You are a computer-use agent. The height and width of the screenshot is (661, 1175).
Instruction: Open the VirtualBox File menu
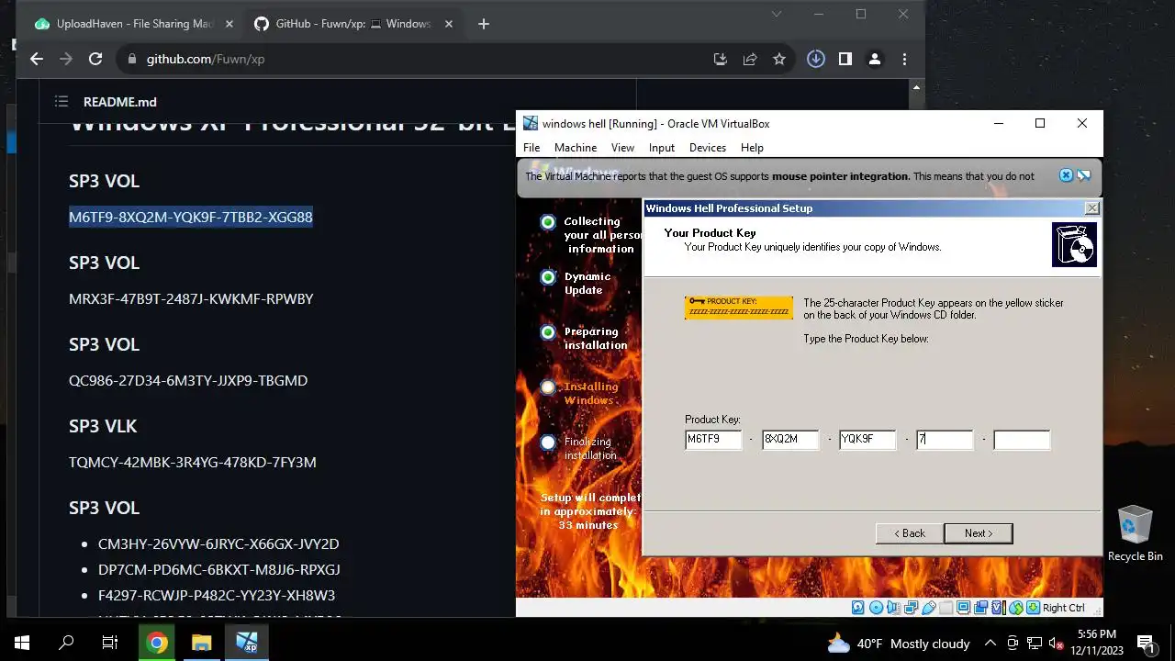click(x=532, y=148)
